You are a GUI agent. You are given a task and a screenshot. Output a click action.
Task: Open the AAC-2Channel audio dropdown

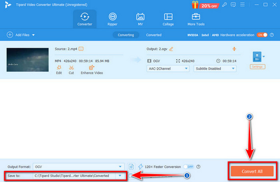click(168, 69)
